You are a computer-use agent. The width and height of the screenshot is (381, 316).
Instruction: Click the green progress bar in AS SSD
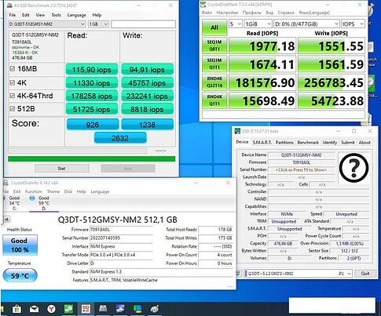click(92, 159)
